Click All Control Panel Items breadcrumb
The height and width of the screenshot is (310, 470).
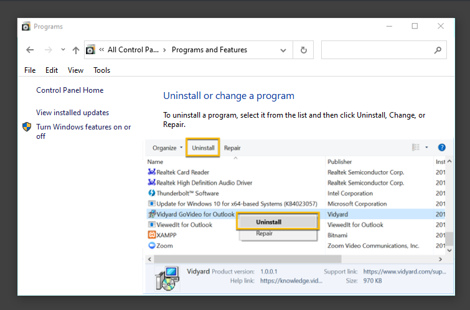point(133,50)
